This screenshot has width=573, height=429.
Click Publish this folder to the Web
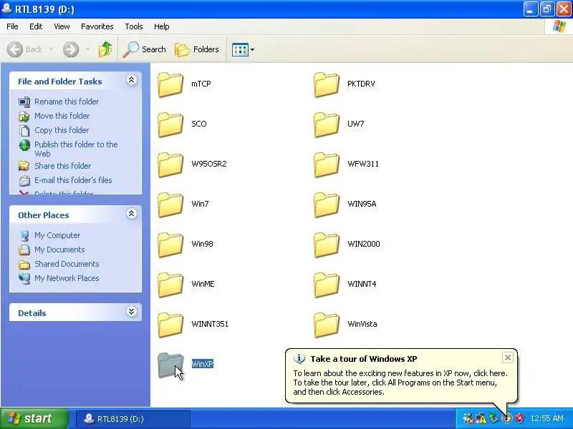pos(76,149)
